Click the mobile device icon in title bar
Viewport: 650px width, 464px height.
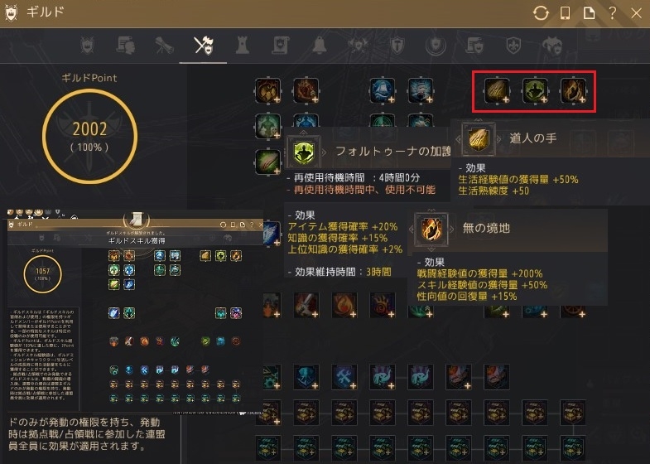(565, 13)
